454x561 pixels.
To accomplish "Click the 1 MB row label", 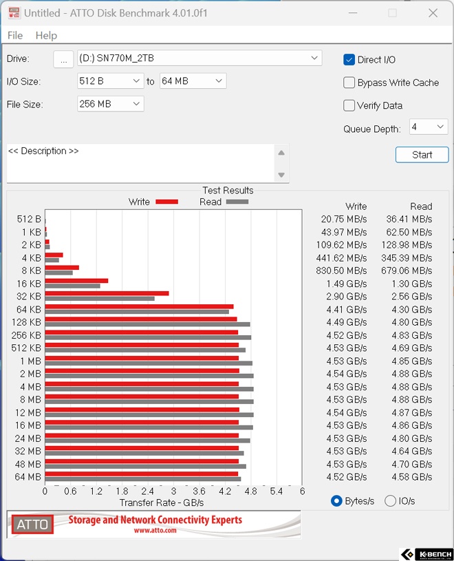I will coord(31,361).
